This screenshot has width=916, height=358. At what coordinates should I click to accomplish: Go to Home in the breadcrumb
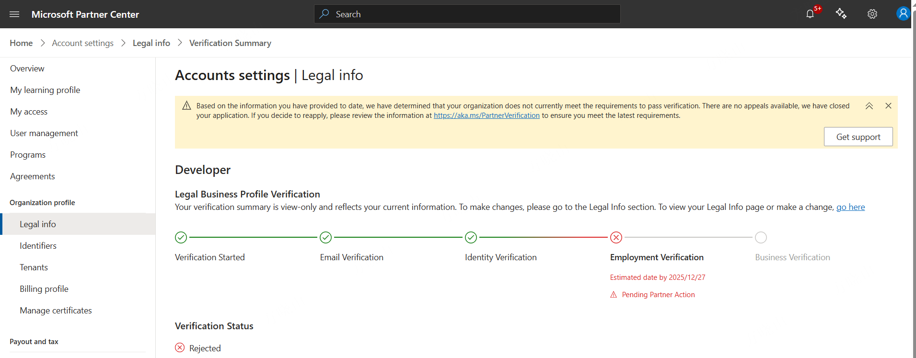tap(21, 43)
